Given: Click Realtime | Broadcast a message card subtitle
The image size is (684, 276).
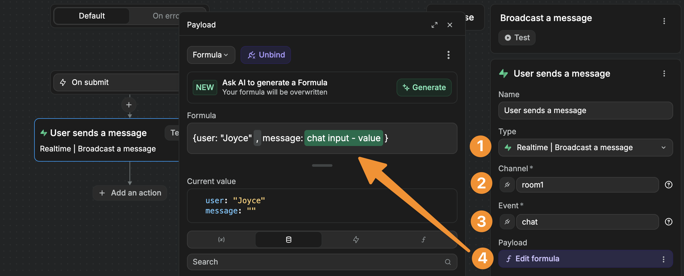Looking at the screenshot, I should [98, 149].
